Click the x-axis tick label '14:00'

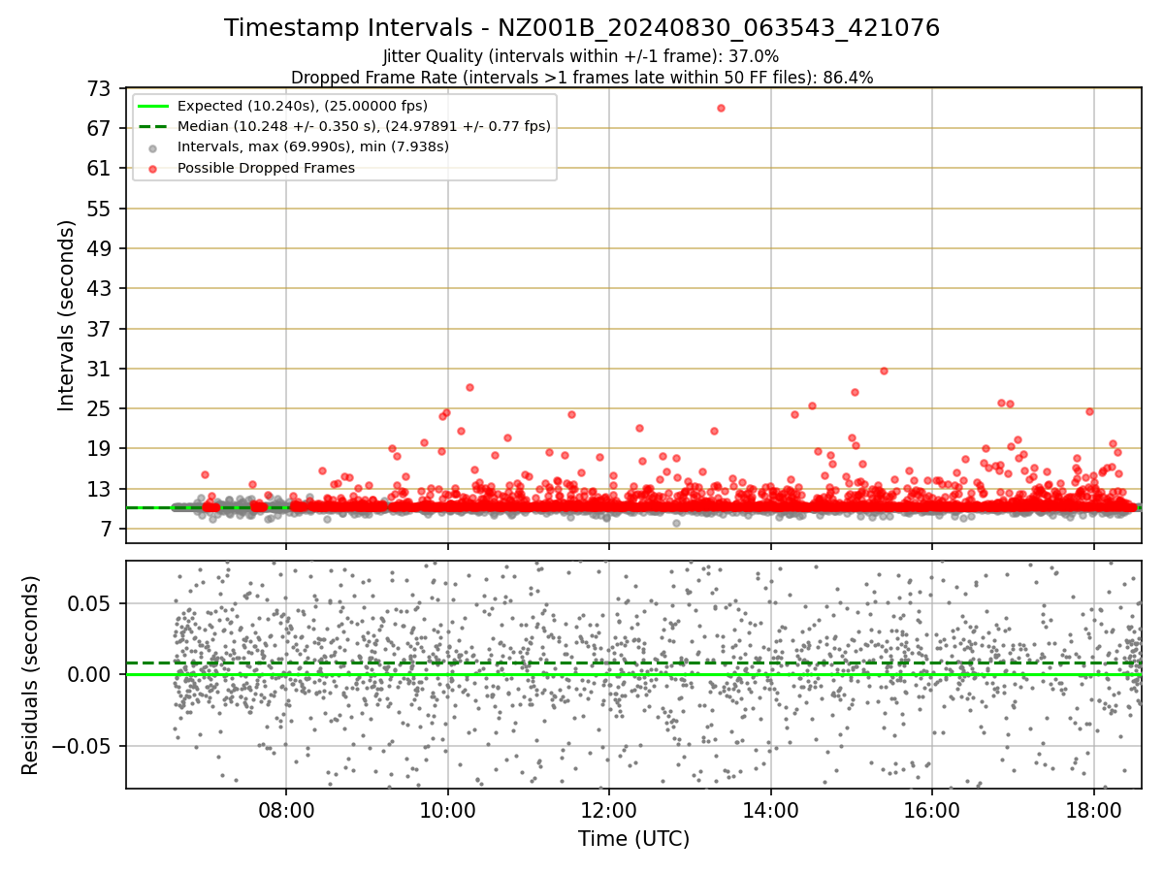click(x=770, y=810)
